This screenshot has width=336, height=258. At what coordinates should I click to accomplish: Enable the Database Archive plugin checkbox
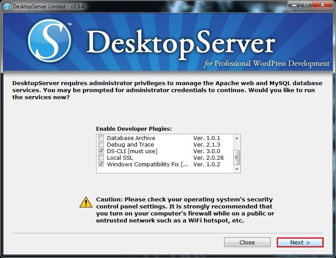point(101,138)
